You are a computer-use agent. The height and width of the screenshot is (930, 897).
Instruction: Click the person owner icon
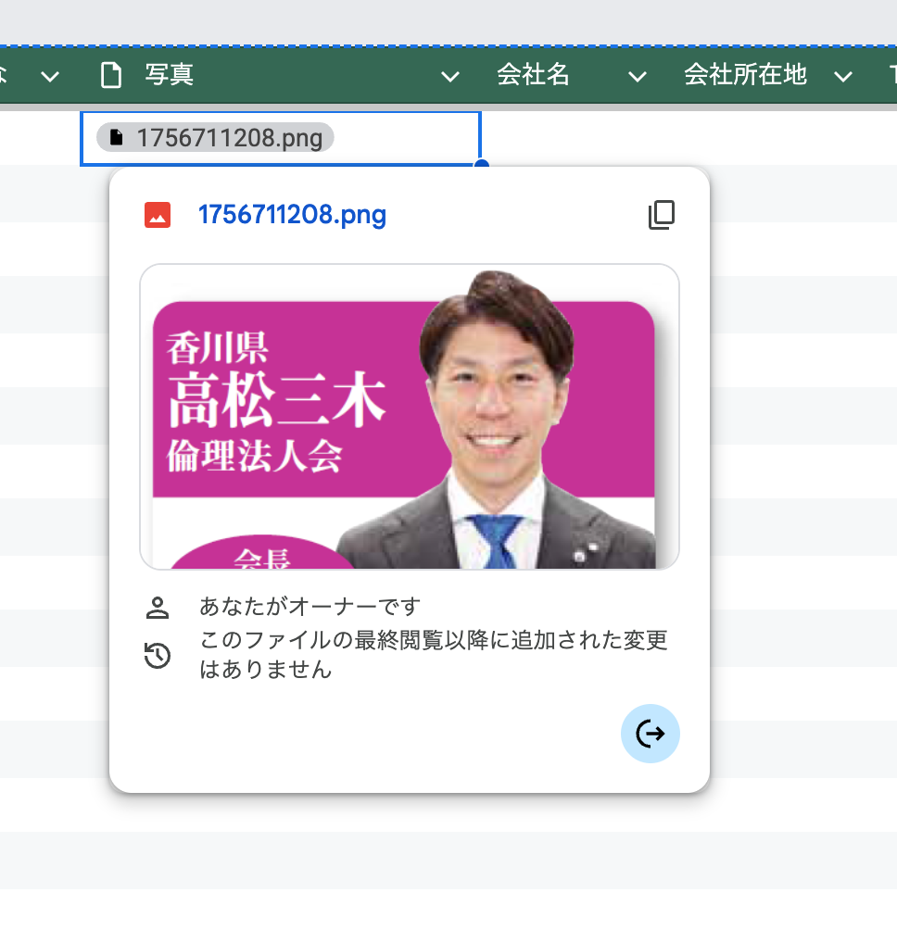[x=158, y=609]
